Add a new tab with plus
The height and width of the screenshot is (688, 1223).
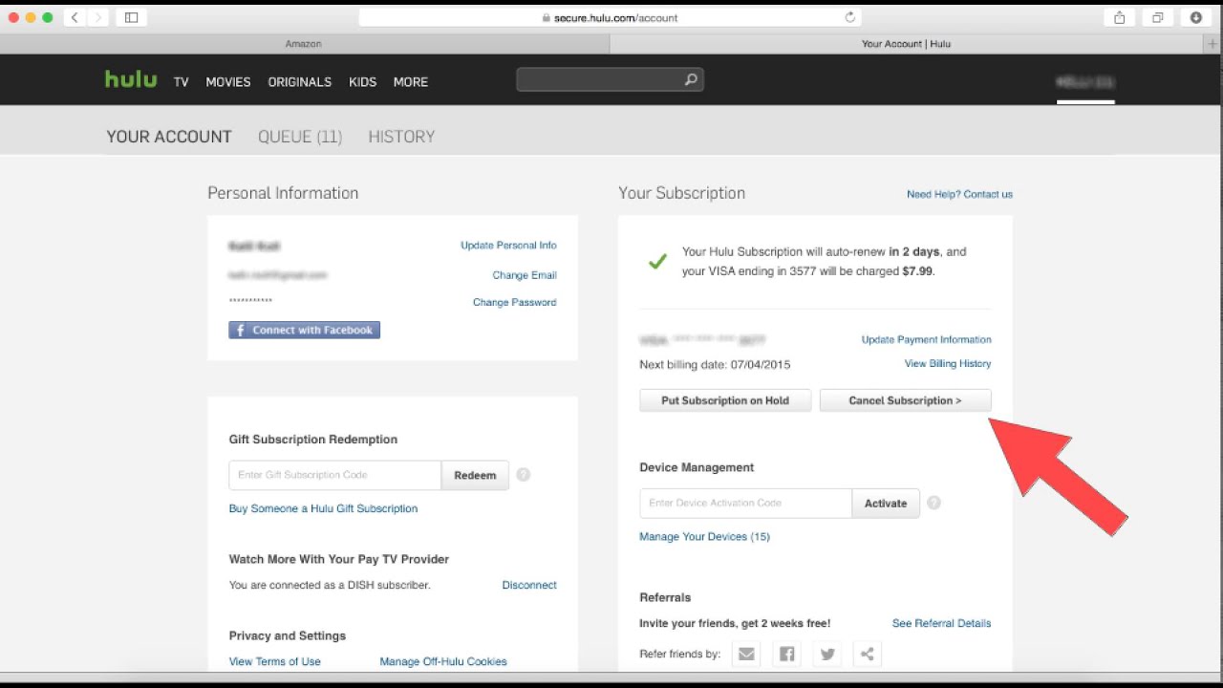pyautogui.click(x=1213, y=44)
